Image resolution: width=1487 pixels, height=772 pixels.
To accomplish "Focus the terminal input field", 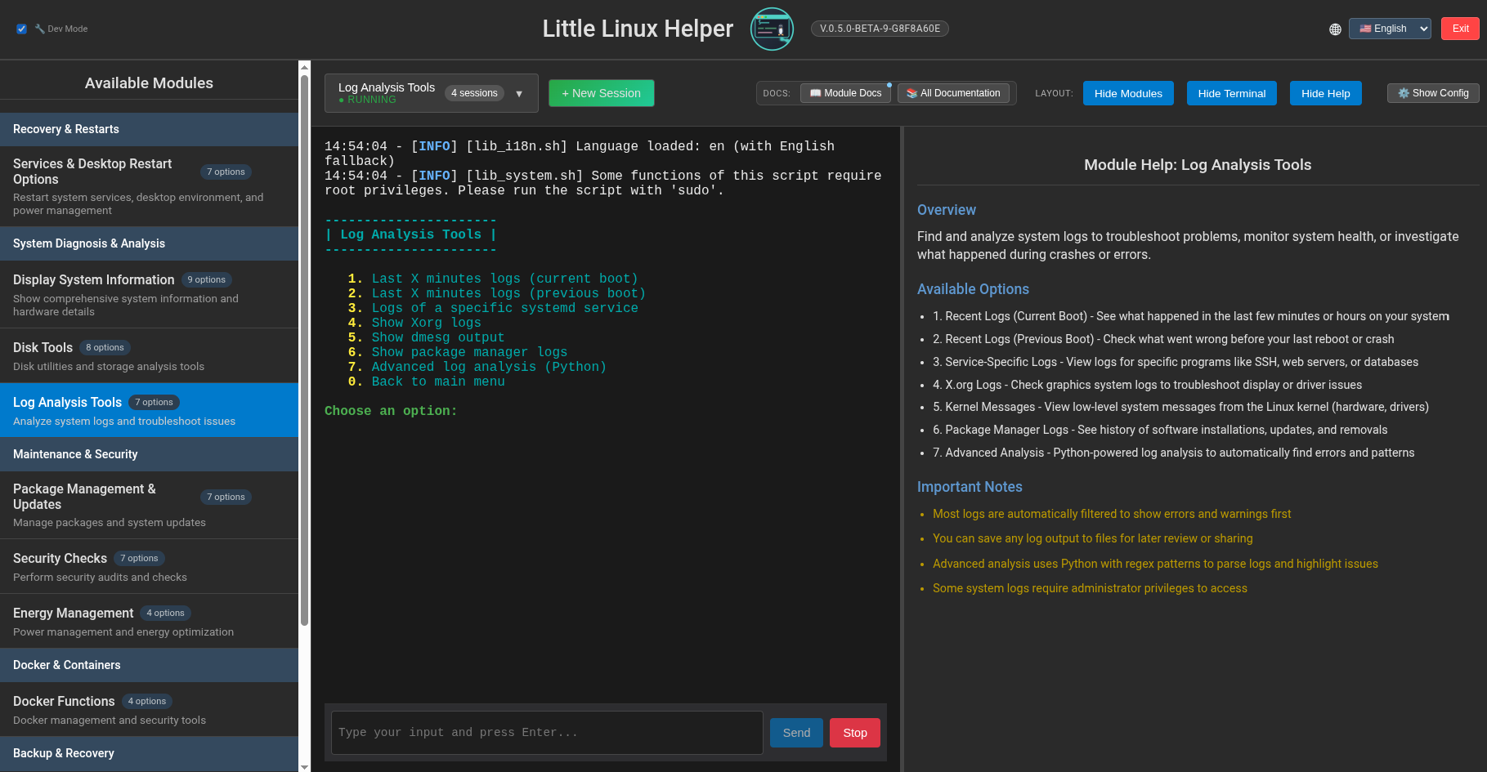I will tap(547, 733).
